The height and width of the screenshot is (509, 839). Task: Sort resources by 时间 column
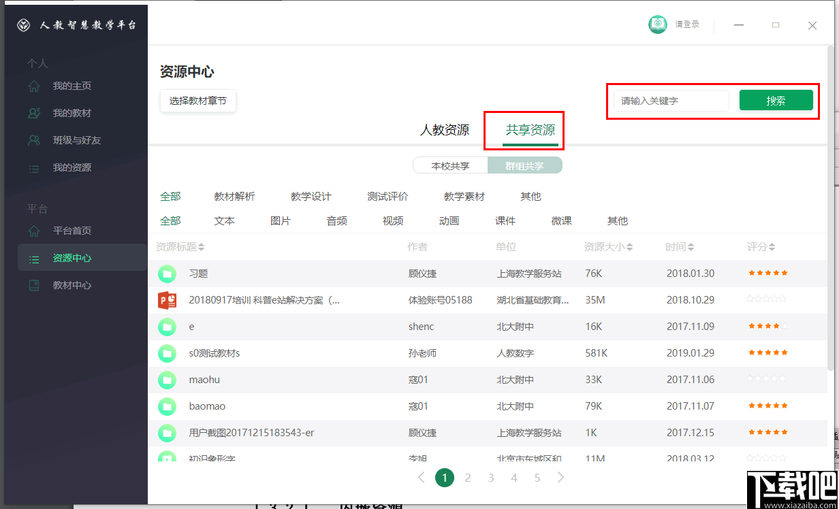[680, 246]
